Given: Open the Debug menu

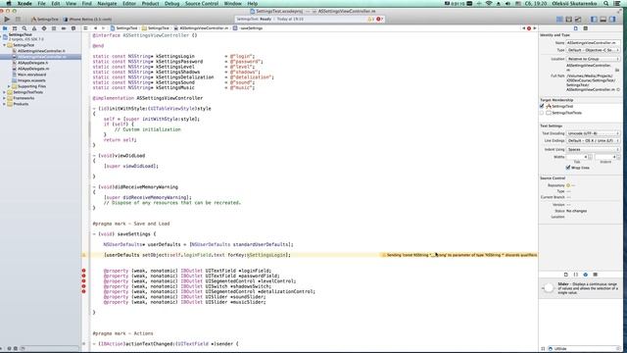Looking at the screenshot, I should (x=172, y=3).
